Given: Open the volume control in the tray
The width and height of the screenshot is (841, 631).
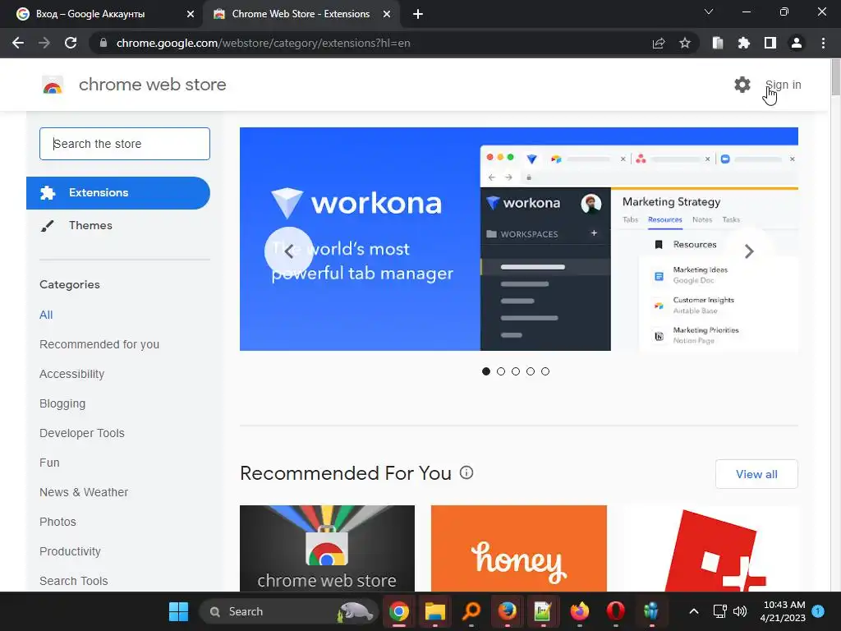Looking at the screenshot, I should click(x=740, y=611).
